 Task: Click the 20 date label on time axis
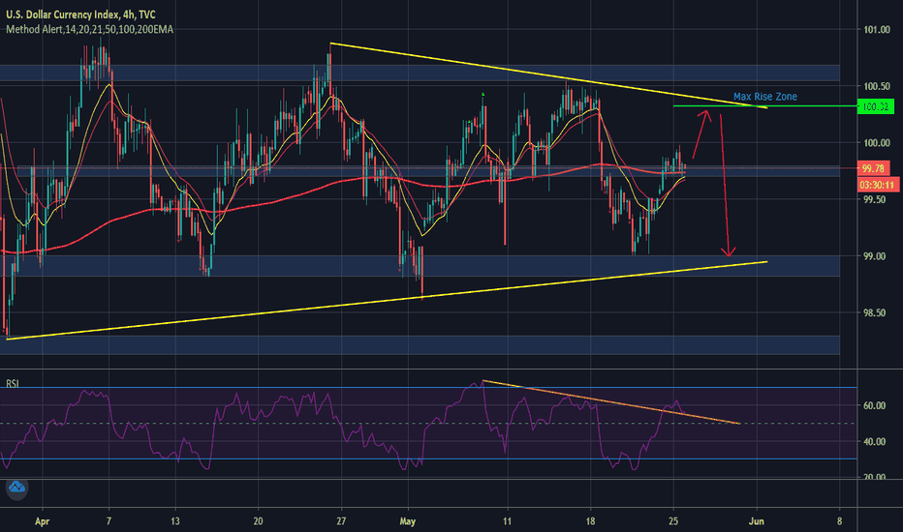click(258, 521)
